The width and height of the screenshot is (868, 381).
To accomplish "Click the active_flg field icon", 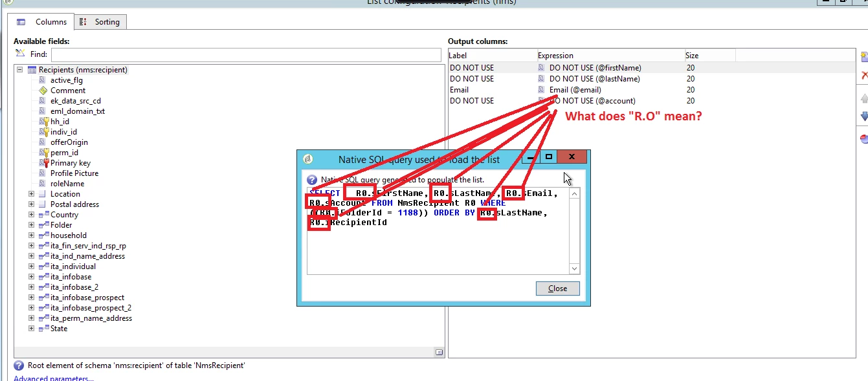I will coord(43,80).
